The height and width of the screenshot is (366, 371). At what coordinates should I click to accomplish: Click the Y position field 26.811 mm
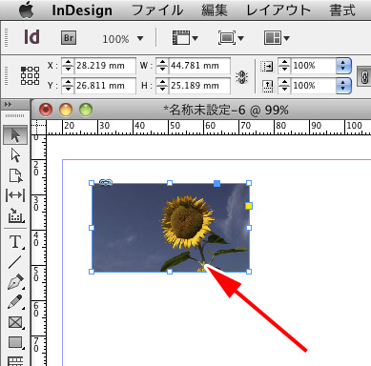(105, 86)
